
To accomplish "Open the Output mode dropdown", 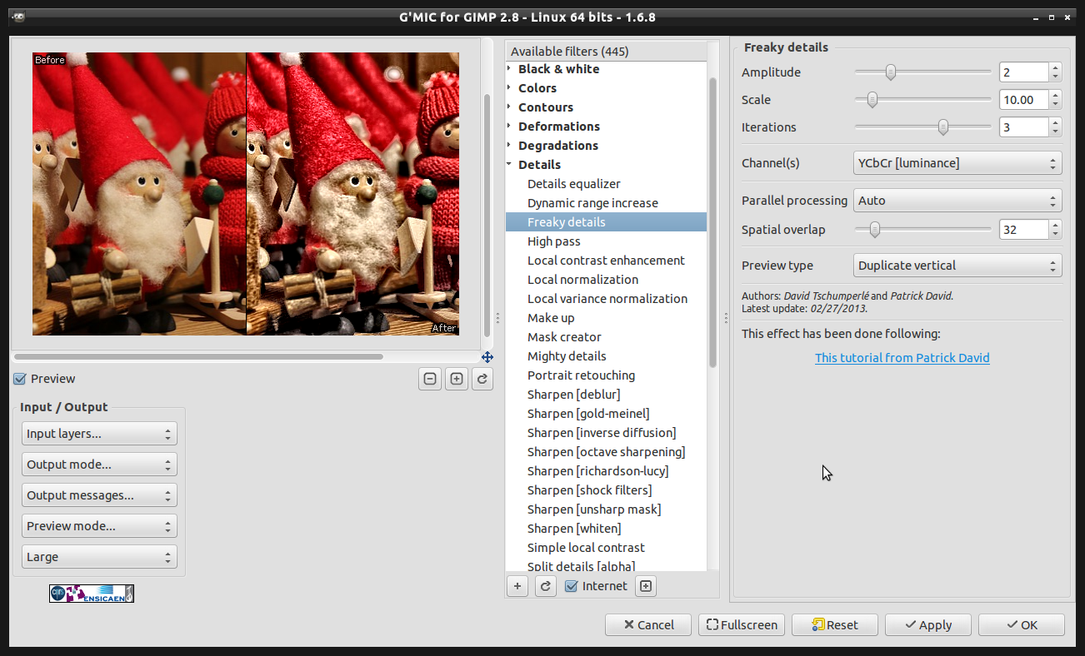I will coord(99,465).
